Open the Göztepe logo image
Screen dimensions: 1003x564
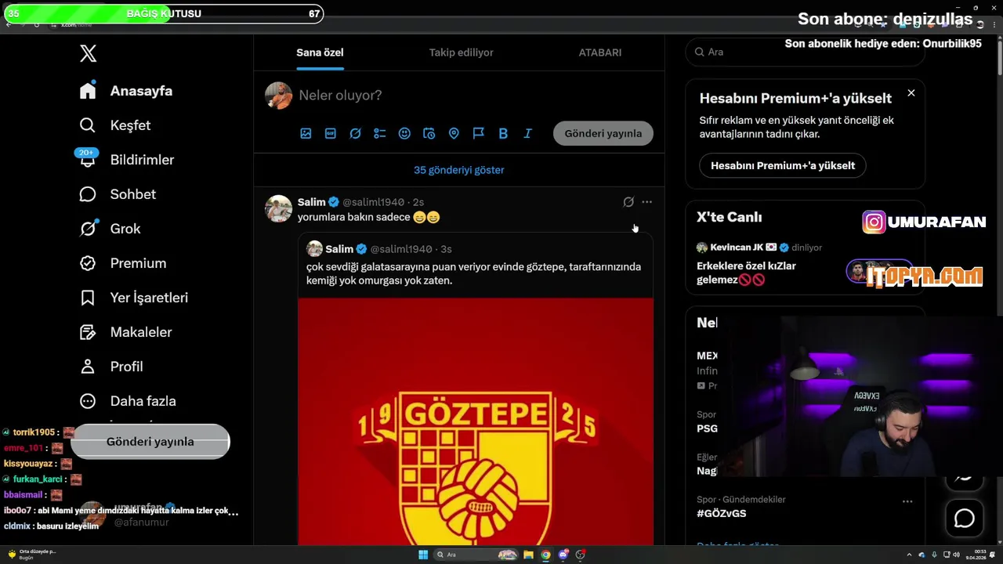pos(476,421)
